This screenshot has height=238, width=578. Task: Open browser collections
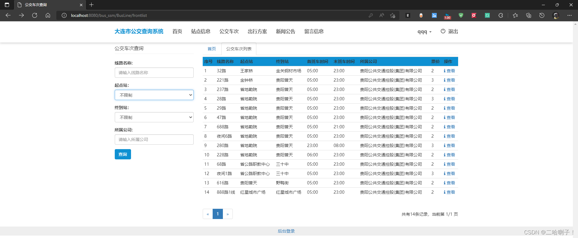pyautogui.click(x=529, y=15)
